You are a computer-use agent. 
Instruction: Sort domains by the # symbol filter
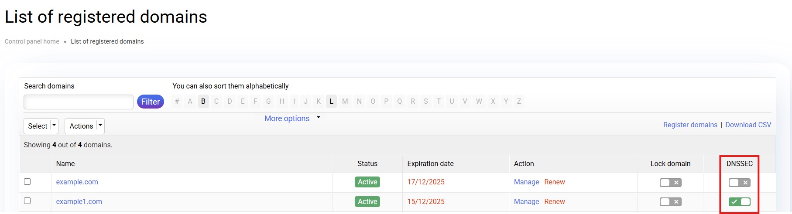[177, 102]
